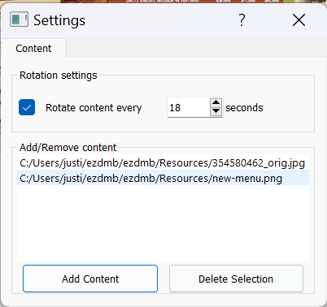Select the new-menu.png list entry
The image size is (327, 307).
tap(163, 179)
